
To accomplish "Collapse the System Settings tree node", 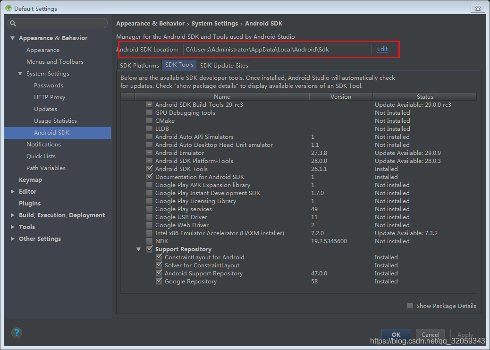I will coord(20,74).
